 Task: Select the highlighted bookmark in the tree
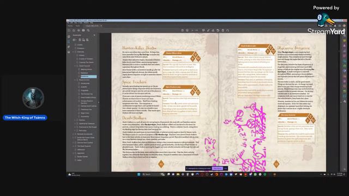88,76
